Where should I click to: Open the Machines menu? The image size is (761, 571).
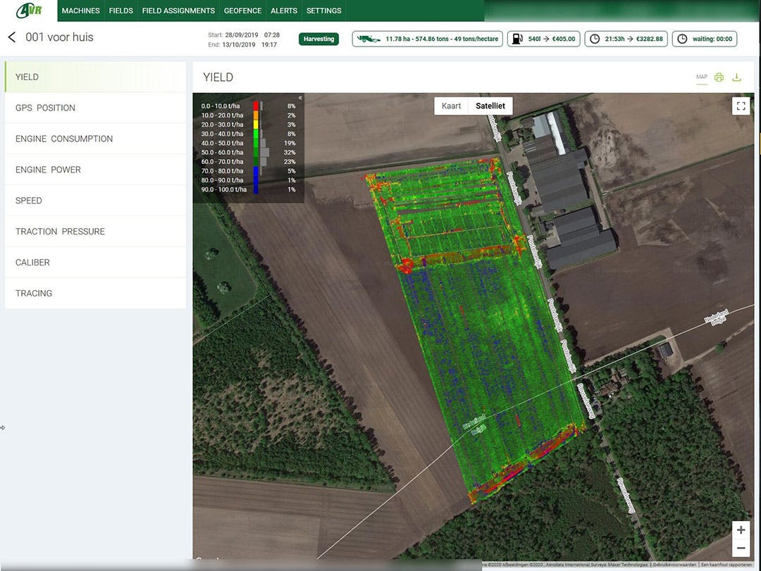(x=80, y=11)
